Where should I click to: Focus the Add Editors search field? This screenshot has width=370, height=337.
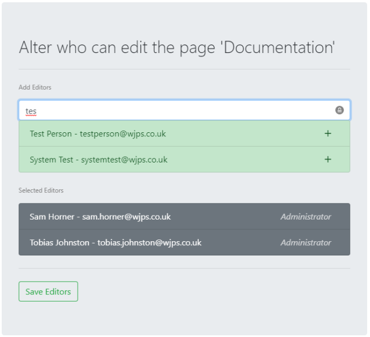click(184, 110)
